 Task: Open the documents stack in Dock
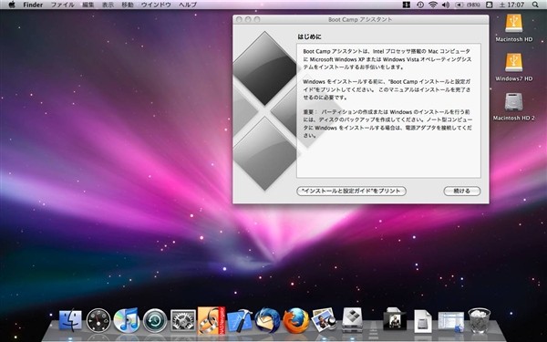(x=423, y=320)
